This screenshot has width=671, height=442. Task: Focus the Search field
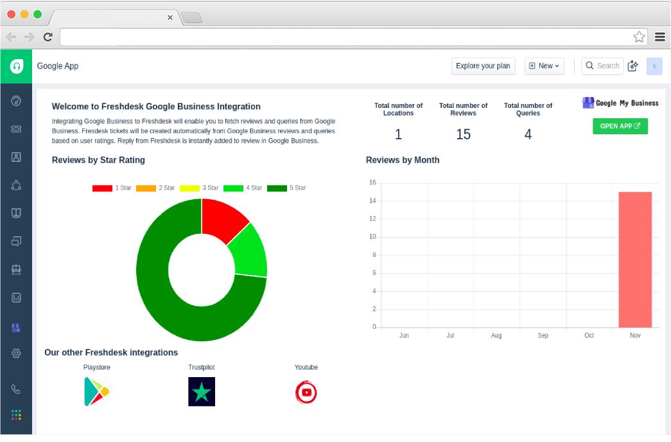[x=602, y=66]
